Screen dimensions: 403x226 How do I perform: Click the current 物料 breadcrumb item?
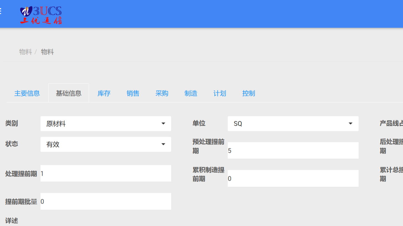coord(47,52)
